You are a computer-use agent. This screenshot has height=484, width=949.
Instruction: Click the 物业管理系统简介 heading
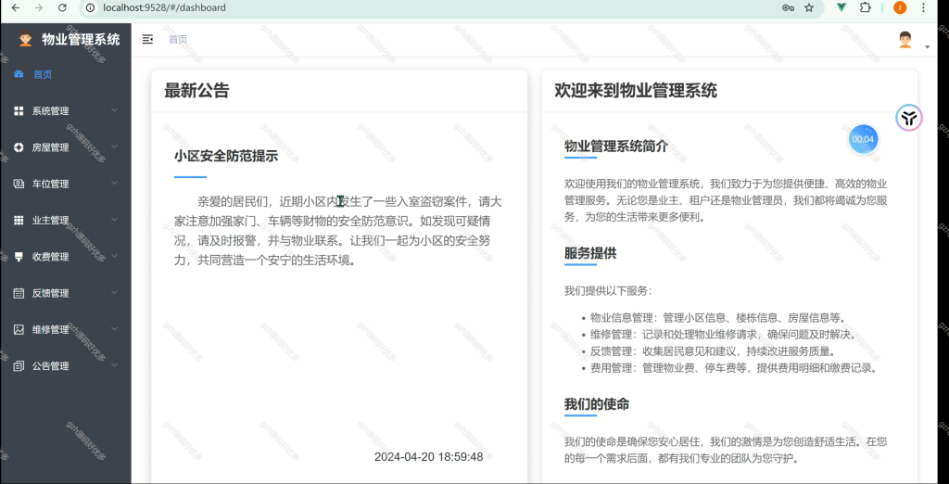point(616,146)
